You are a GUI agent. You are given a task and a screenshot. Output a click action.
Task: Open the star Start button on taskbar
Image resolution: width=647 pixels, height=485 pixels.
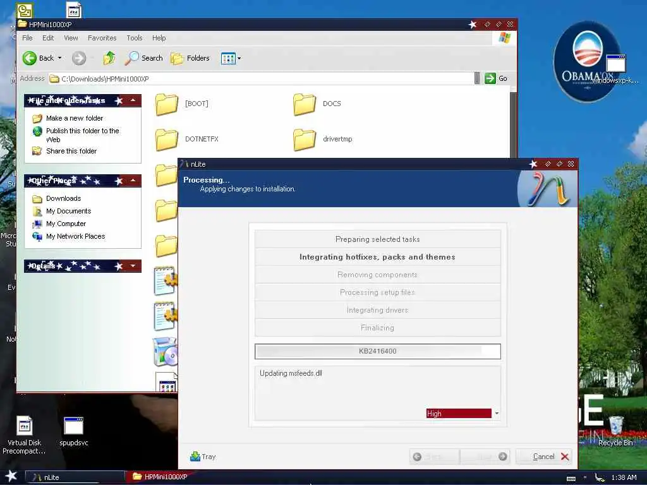(x=11, y=476)
